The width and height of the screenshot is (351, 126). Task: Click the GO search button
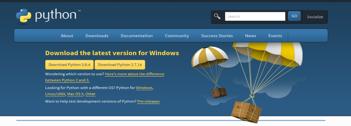(294, 16)
